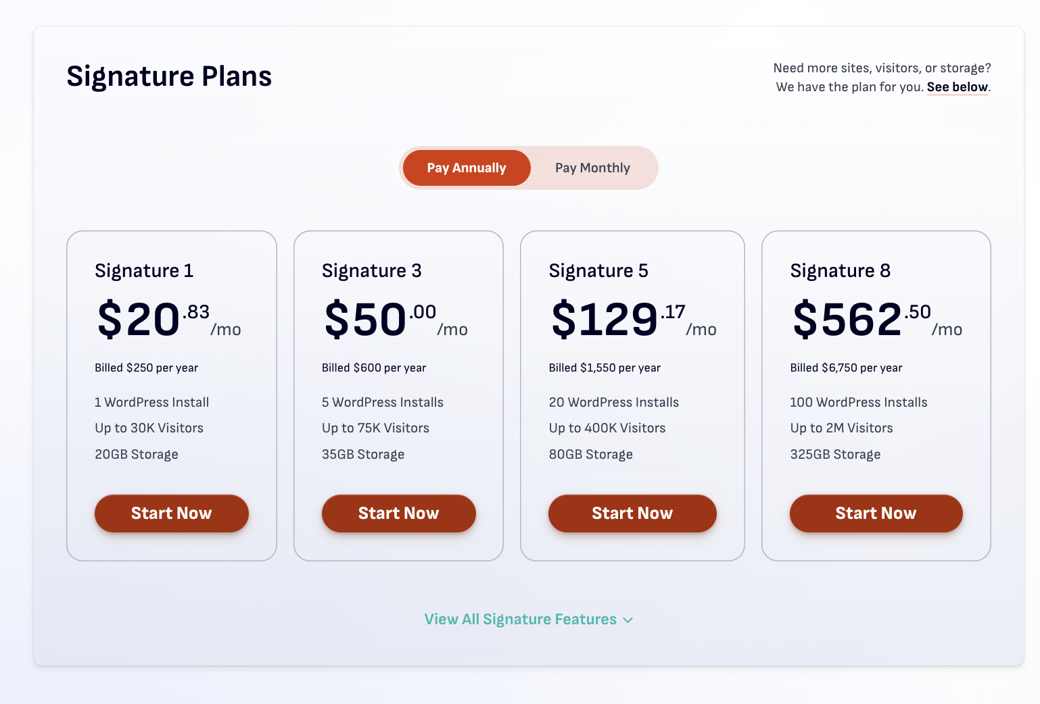Screen dimensions: 1040x704
Task: Click the $562.50/mo price on Signature 8
Action: (876, 320)
